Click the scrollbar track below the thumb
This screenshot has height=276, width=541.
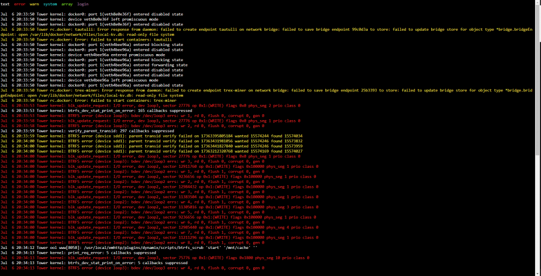click(x=538, y=214)
